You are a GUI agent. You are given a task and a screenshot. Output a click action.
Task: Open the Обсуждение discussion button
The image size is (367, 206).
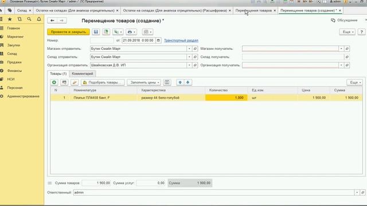[344, 21]
